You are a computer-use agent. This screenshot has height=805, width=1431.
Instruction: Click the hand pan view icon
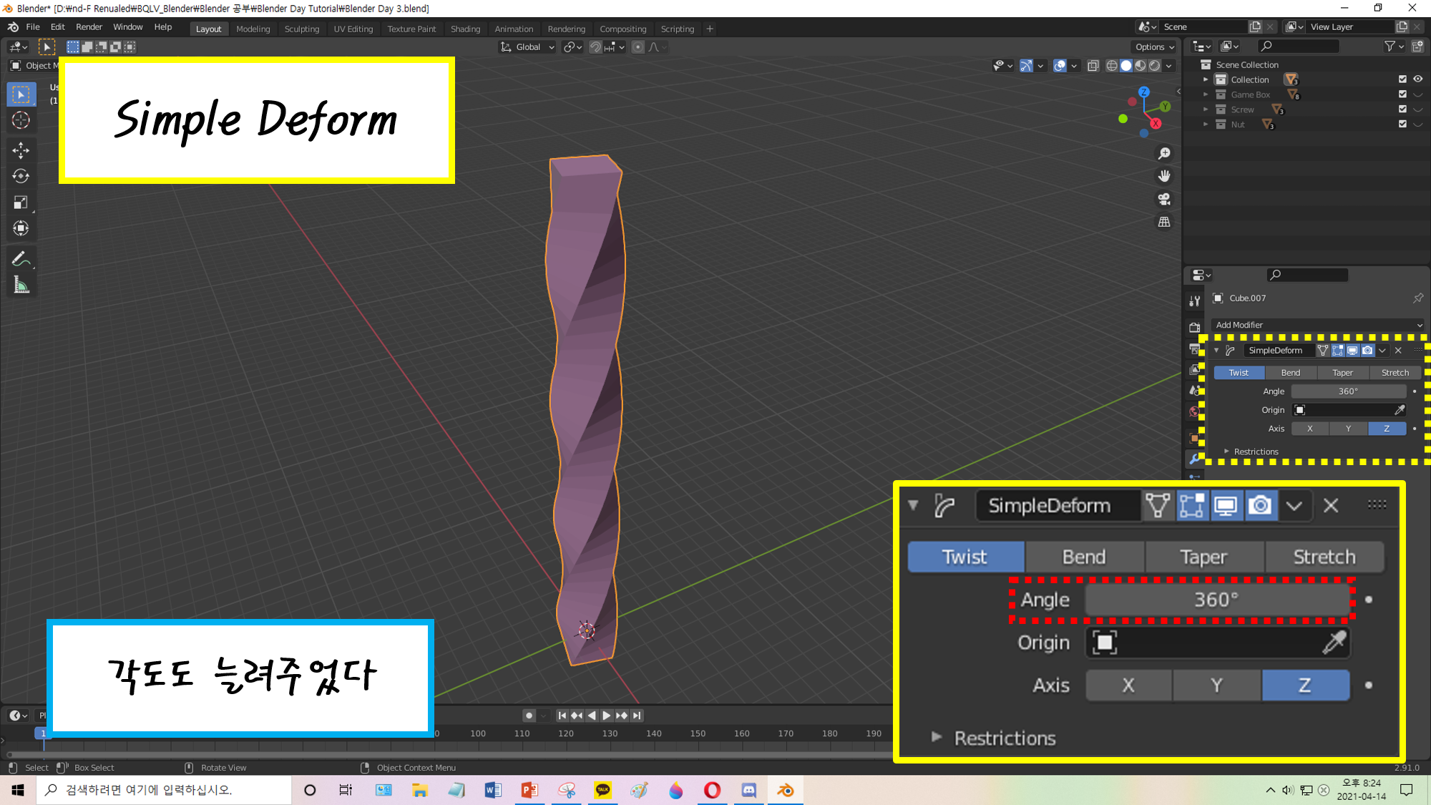1164,176
